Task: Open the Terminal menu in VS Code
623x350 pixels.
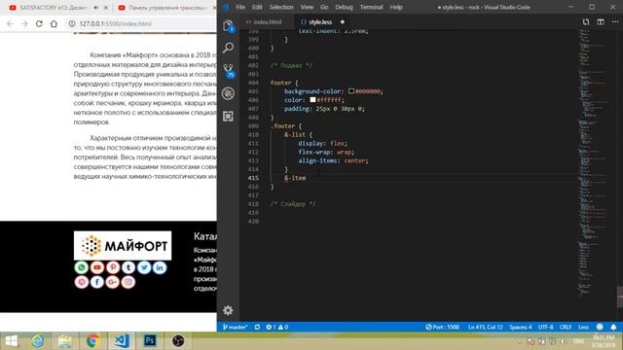Action: [x=372, y=7]
